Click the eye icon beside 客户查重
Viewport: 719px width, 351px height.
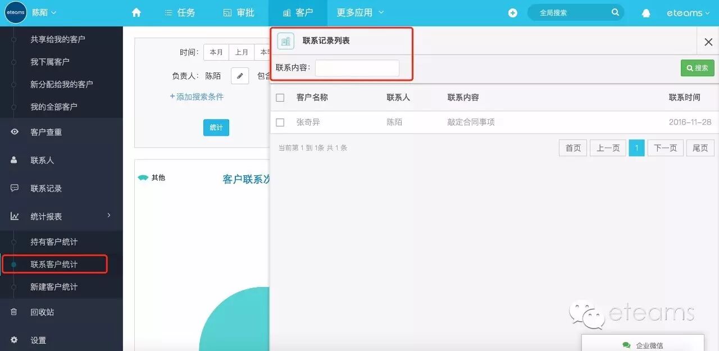coord(15,132)
